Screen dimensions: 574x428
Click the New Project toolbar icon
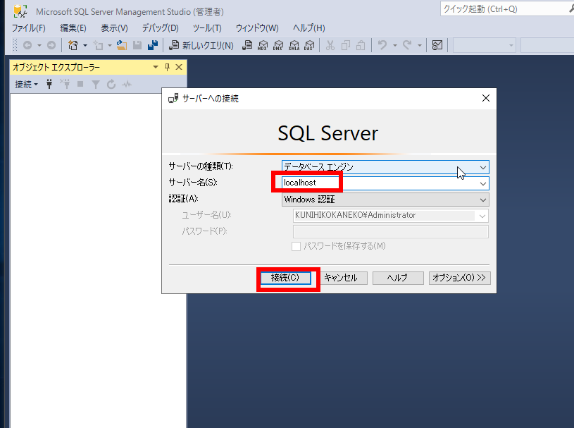point(73,45)
